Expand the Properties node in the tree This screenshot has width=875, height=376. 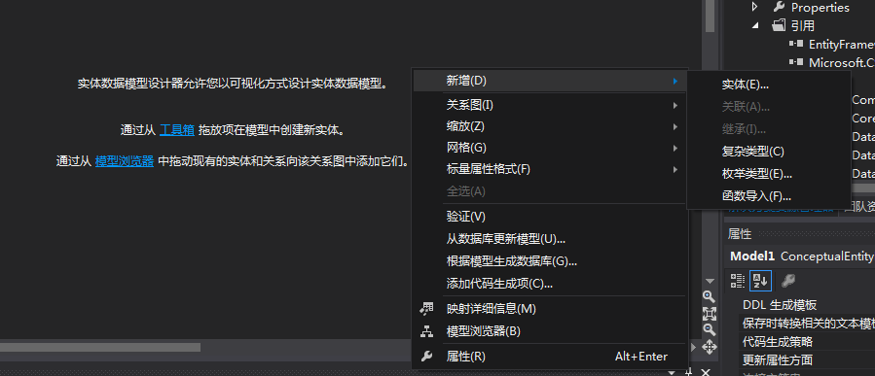click(755, 7)
